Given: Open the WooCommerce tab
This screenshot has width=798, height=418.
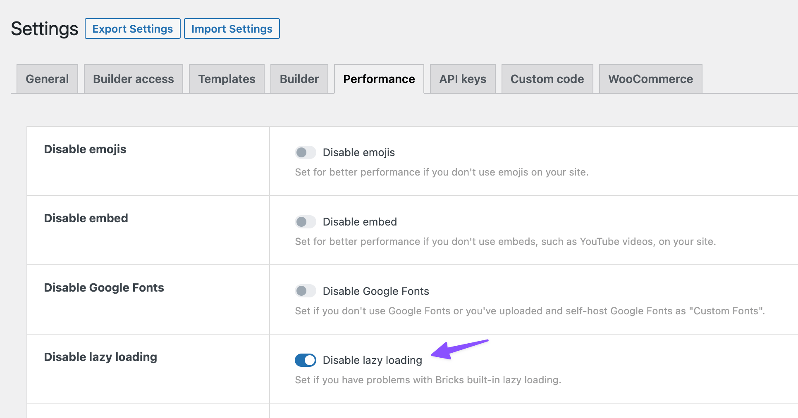Looking at the screenshot, I should 650,79.
